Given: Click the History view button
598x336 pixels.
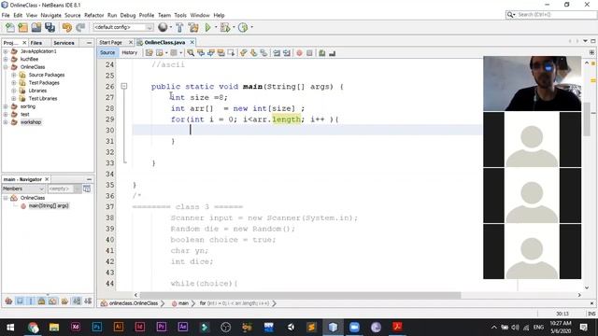Looking at the screenshot, I should point(129,52).
